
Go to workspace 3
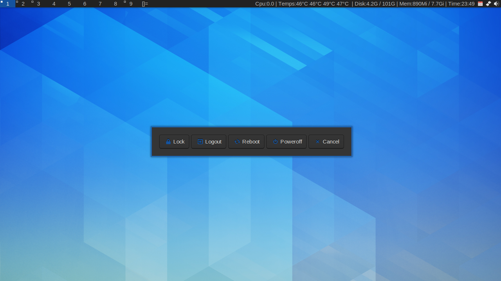tap(38, 4)
